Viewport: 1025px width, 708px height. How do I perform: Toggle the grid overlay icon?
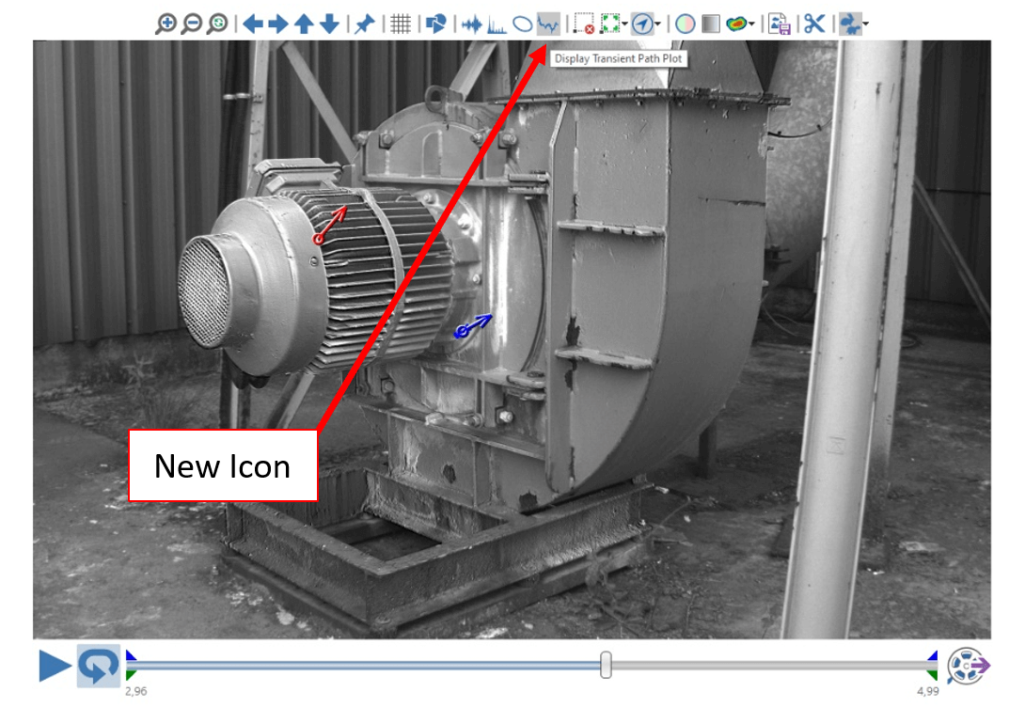[x=401, y=24]
